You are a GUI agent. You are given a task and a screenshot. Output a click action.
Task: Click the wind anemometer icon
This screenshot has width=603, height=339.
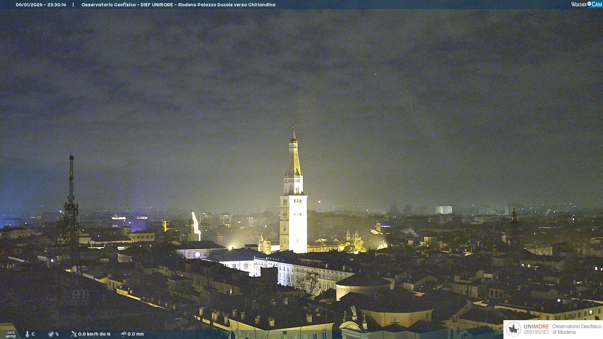pos(74,334)
